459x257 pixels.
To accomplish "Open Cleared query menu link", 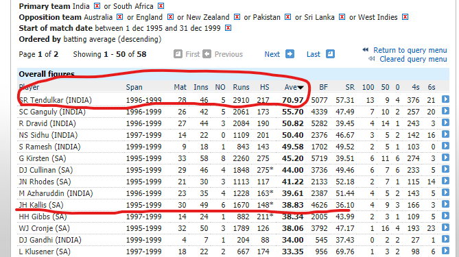I will [413, 60].
